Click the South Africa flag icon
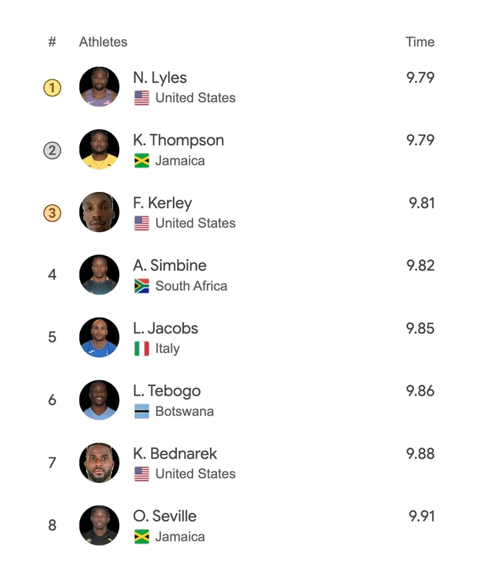 (141, 286)
